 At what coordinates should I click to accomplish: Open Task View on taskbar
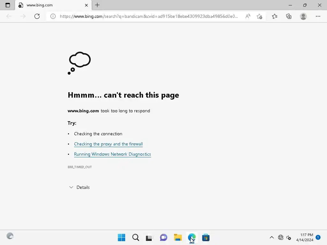149,237
